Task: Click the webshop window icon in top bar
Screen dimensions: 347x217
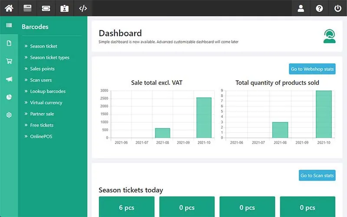Action: pyautogui.click(x=27, y=8)
